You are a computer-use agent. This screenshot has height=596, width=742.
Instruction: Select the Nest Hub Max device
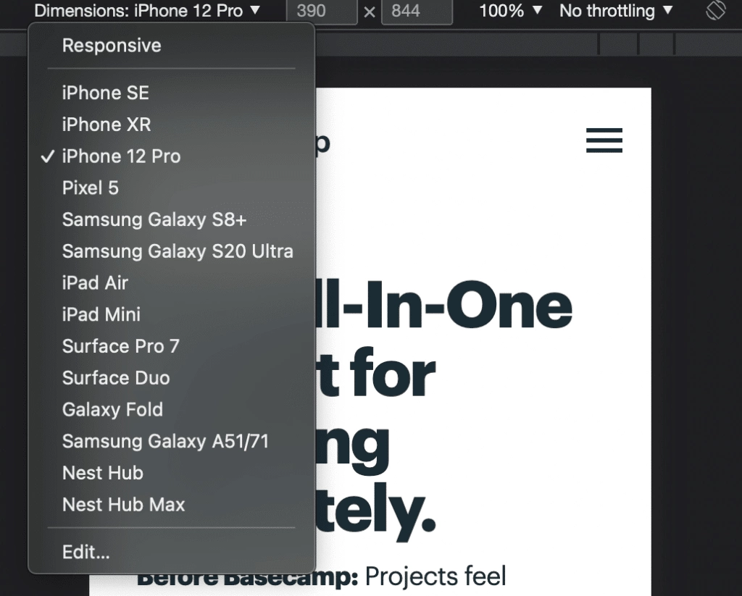(123, 504)
